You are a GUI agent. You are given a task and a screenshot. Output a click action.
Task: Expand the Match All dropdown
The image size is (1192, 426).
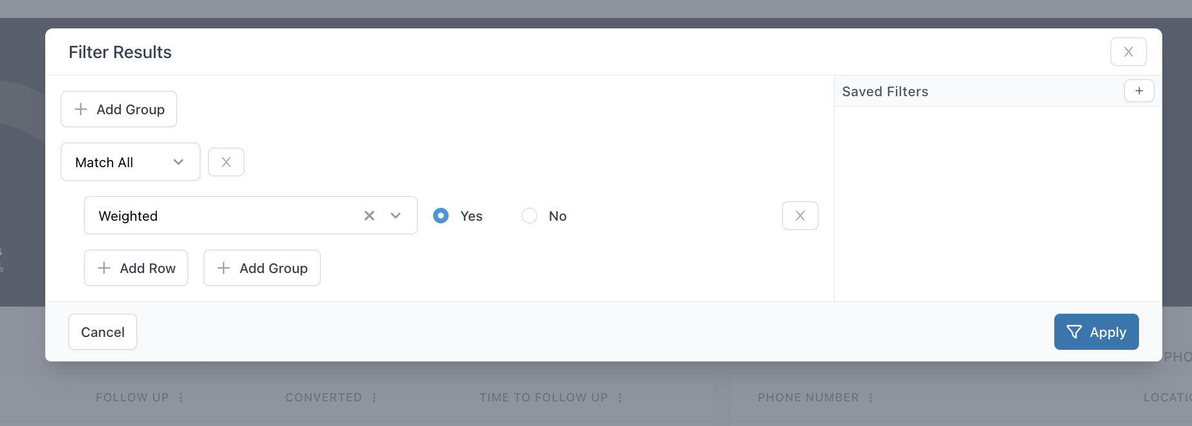(x=131, y=162)
